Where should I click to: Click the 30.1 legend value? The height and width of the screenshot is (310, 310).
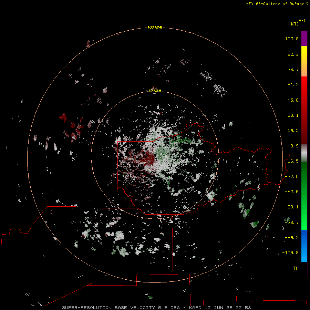(293, 115)
